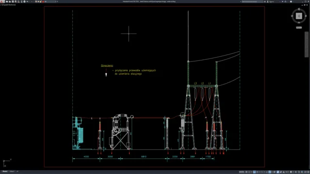The width and height of the screenshot is (310, 174).
Task: Click the Sign In link
Action: (x=272, y=1)
